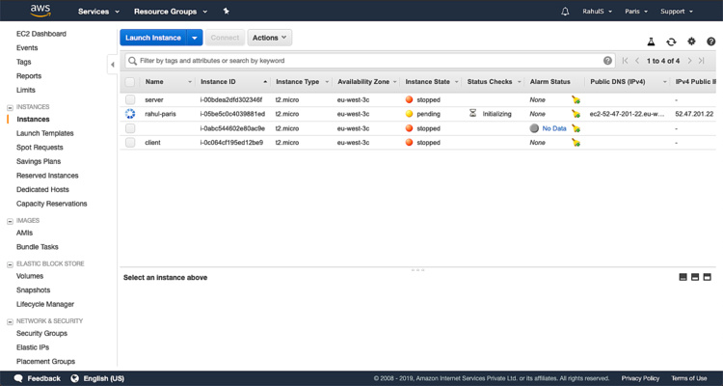The image size is (723, 386).
Task: Click the Launch Instance button
Action: click(x=153, y=38)
